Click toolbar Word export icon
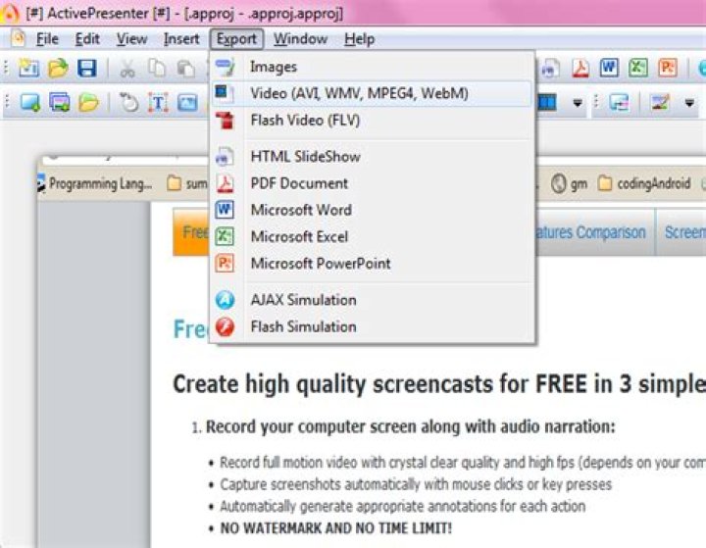The height and width of the screenshot is (548, 706). pos(609,68)
